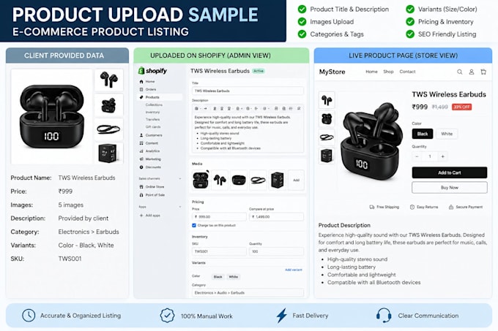
Task: Decrease quantity with minus button
Action: click(x=417, y=156)
